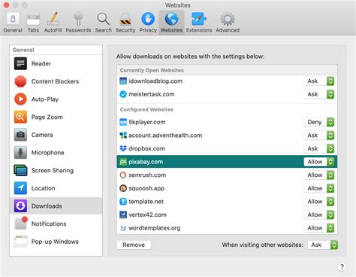Click the Advanced tab label
Image resolution: width=356 pixels, height=277 pixels.
pos(228,30)
